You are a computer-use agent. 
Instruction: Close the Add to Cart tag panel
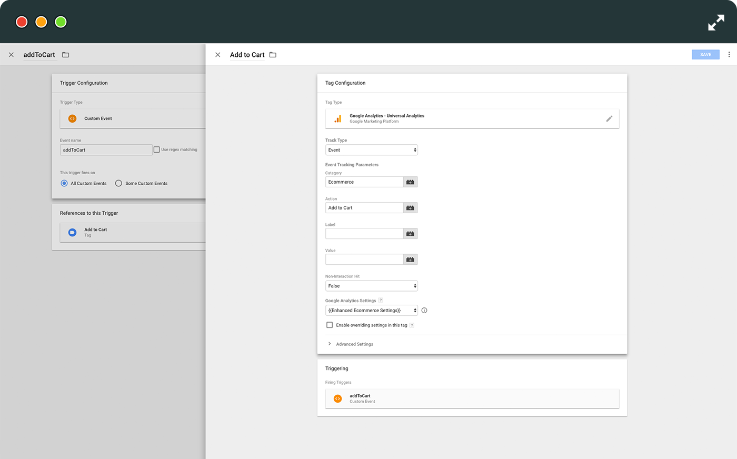[x=217, y=55]
